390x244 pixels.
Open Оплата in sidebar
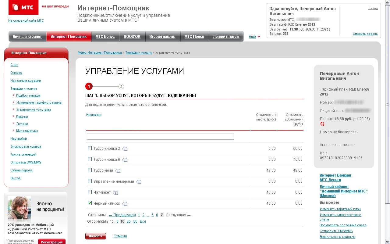[x=16, y=73]
